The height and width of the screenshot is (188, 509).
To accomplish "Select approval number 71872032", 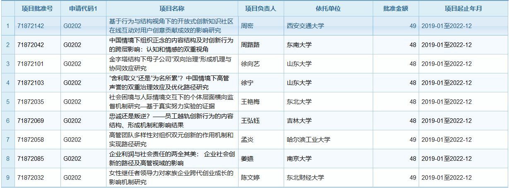I will 31,178.
